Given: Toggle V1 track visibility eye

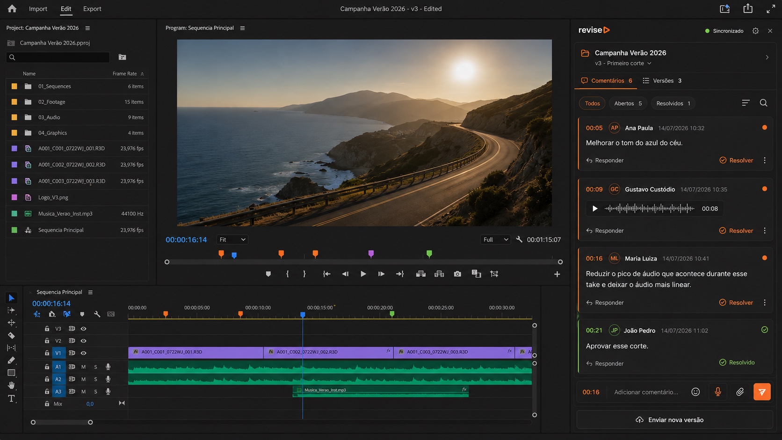Looking at the screenshot, I should pos(83,353).
